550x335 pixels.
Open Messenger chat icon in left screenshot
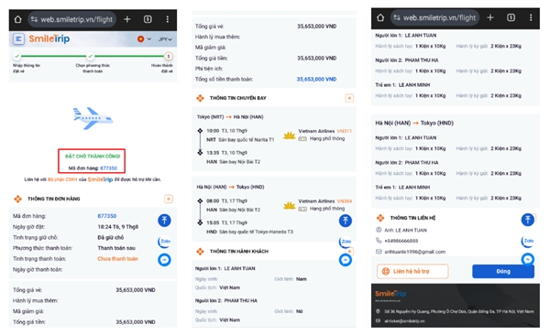click(164, 260)
